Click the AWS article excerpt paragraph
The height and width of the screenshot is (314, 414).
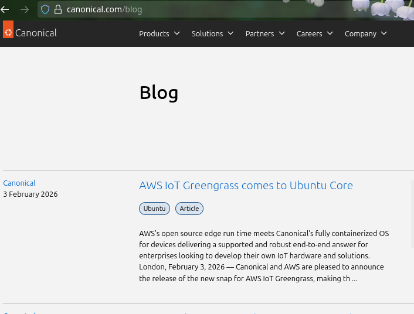coord(264,256)
